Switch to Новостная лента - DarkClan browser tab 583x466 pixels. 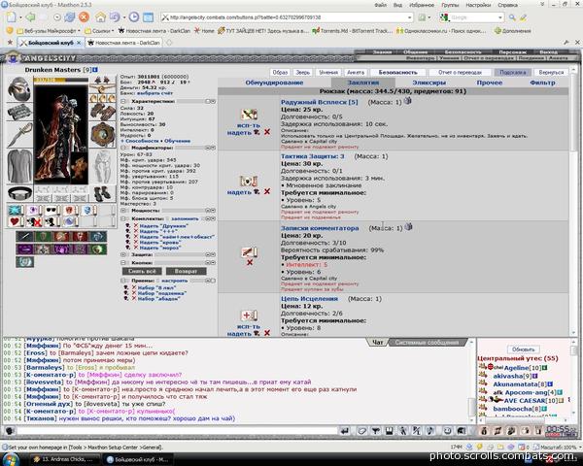123,43
